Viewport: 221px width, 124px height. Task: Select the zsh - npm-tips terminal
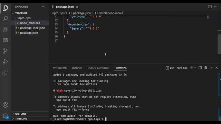pyautogui.click(x=176, y=68)
